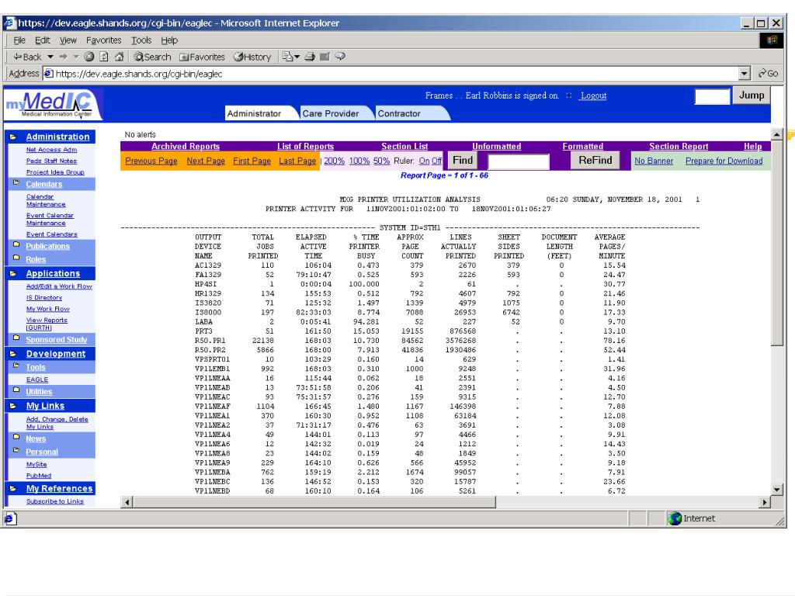Click the Edit page toolbar icon

click(325, 57)
